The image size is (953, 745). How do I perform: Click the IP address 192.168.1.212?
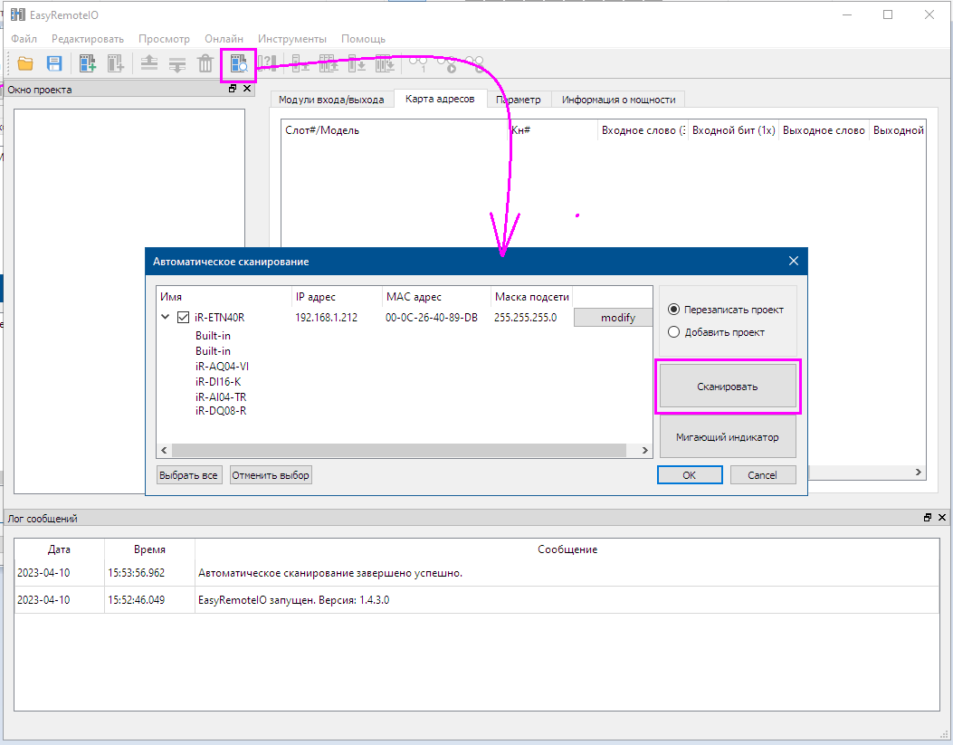(x=327, y=317)
